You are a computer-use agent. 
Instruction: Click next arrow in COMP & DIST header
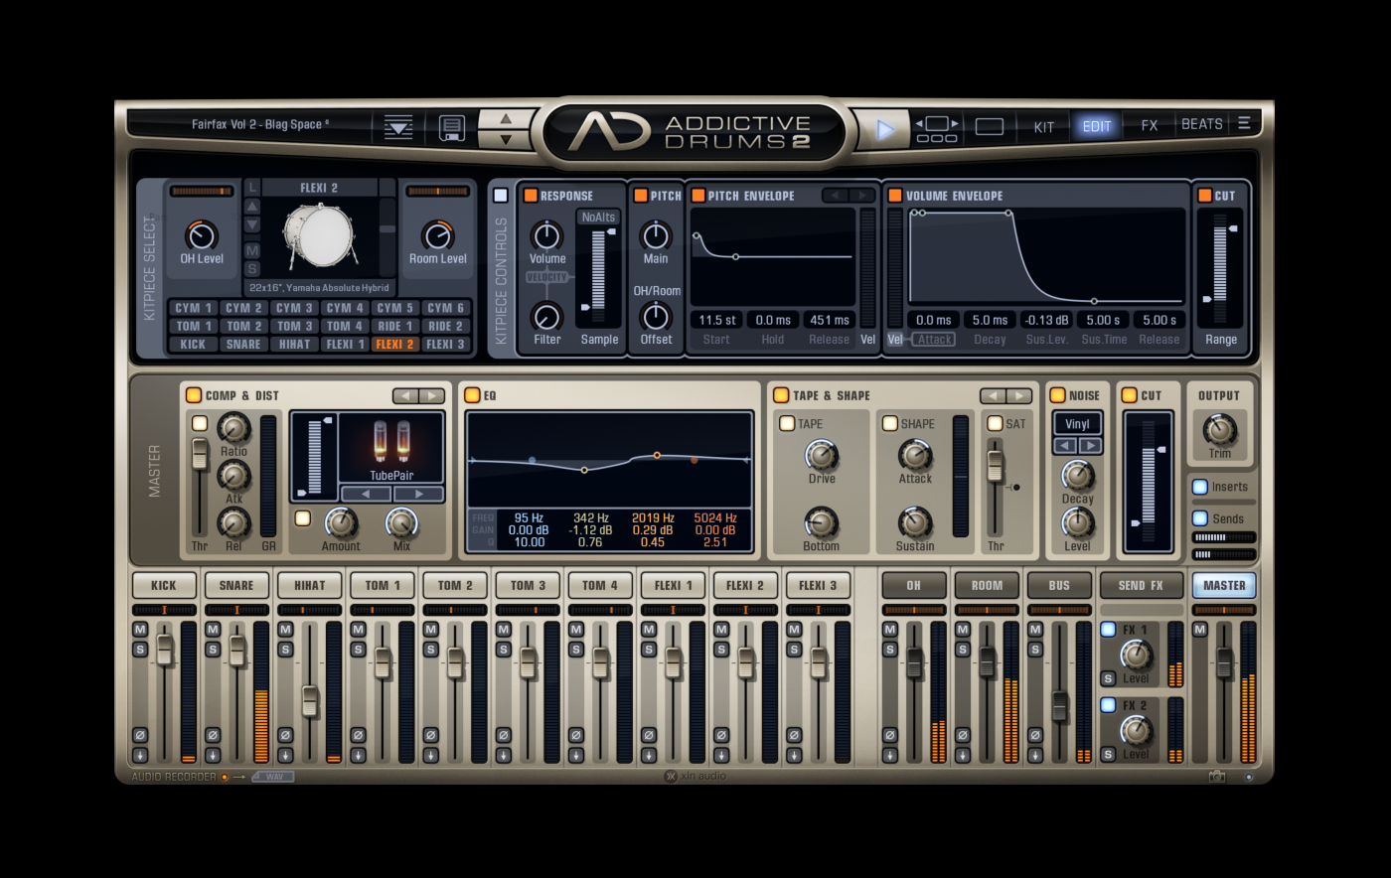(x=431, y=395)
